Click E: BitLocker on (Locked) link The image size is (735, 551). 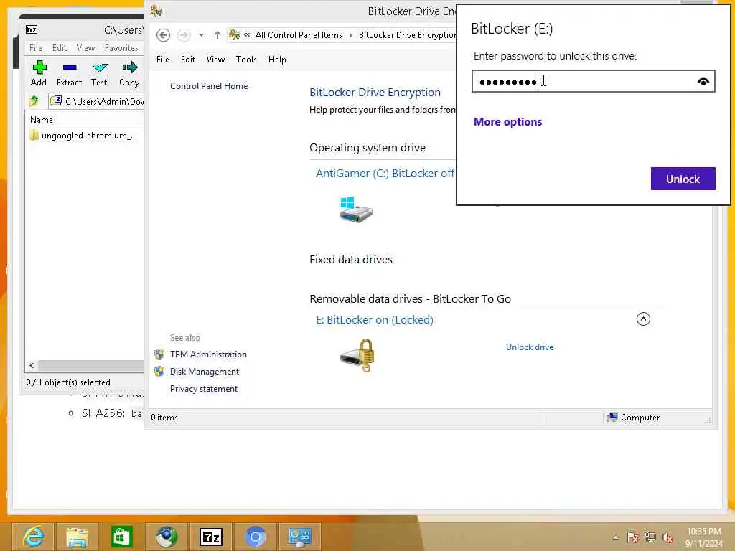(375, 320)
